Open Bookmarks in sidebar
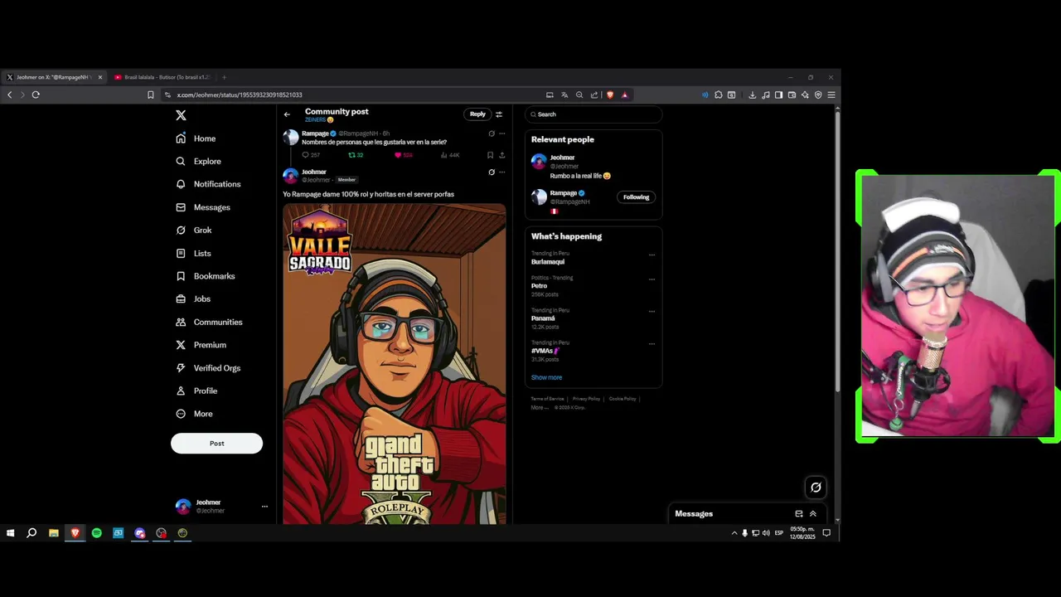 pyautogui.click(x=206, y=276)
